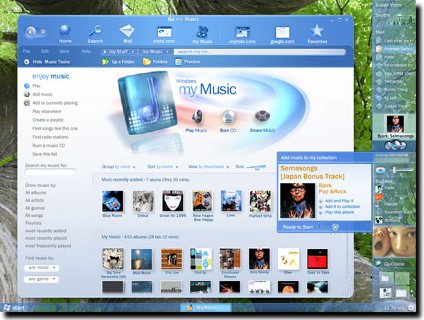This screenshot has width=424, height=320.
Task: Open the google.com shortcut icon
Action: coord(282,33)
